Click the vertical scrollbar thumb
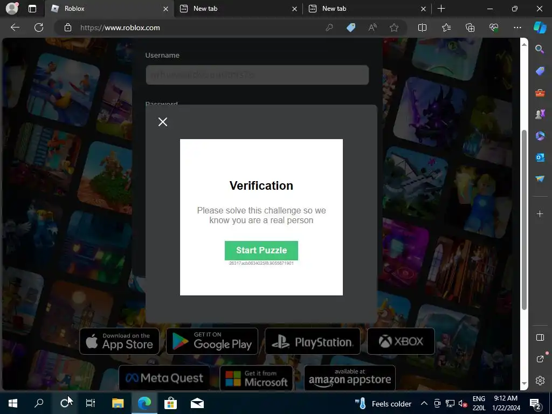Image resolution: width=552 pixels, height=414 pixels. tap(524, 220)
